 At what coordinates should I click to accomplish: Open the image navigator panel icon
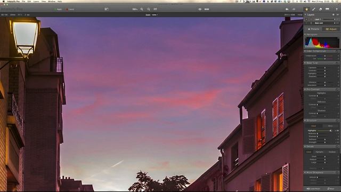point(107,9)
